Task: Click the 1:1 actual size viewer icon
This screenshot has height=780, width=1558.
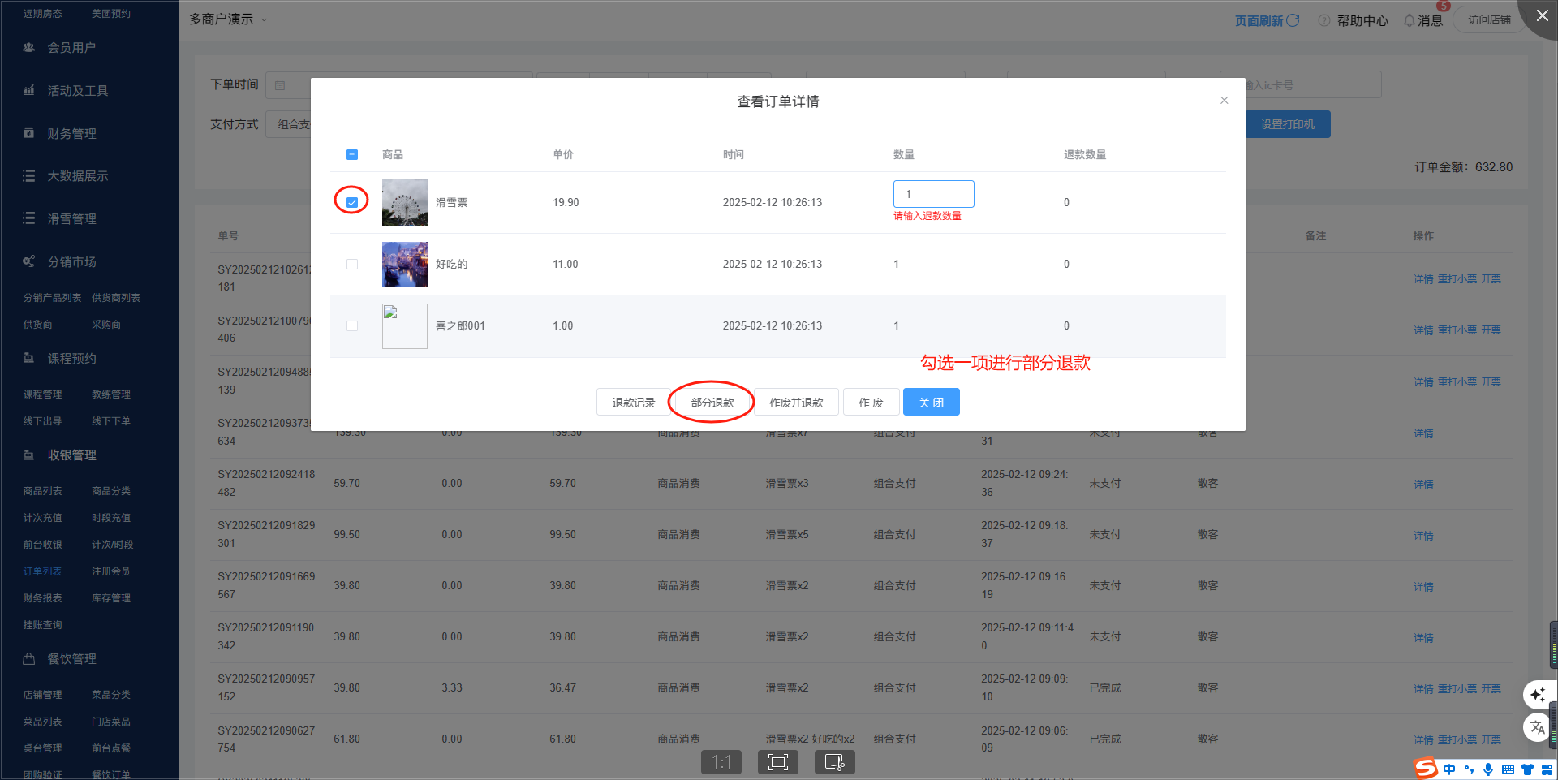Action: [721, 762]
